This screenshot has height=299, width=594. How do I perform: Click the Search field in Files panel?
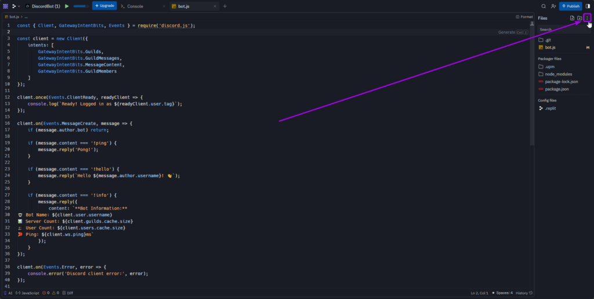point(563,29)
